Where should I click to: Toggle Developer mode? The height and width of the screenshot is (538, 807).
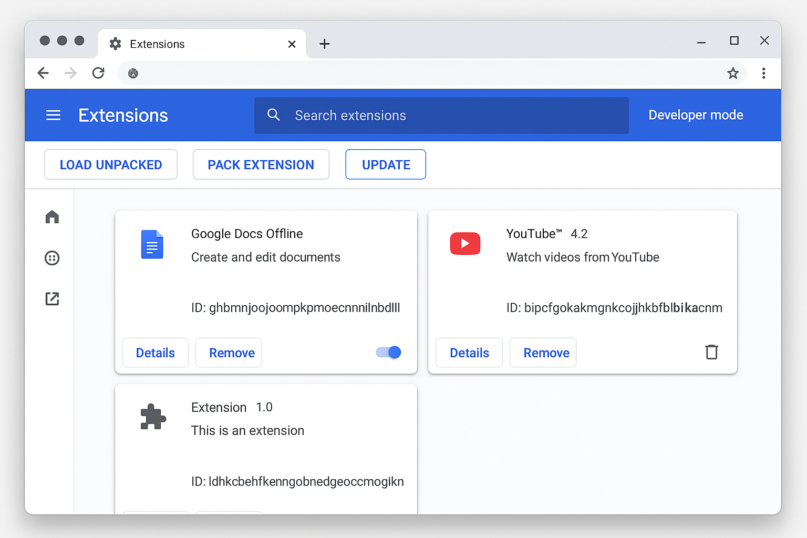(x=696, y=115)
